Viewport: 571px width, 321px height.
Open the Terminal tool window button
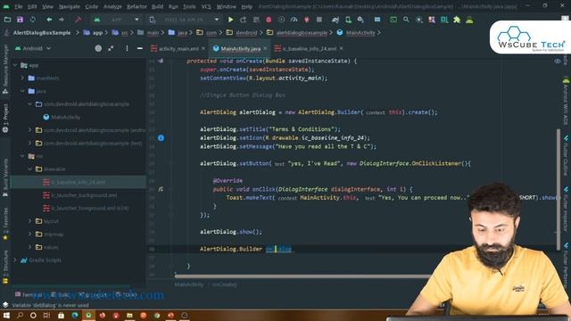point(29,295)
